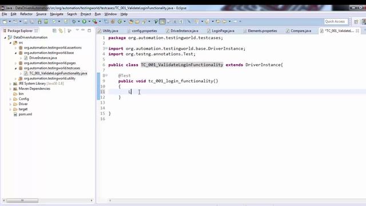Click the Forward navigation arrow icon
The width and height of the screenshot is (366, 206).
pos(235,22)
